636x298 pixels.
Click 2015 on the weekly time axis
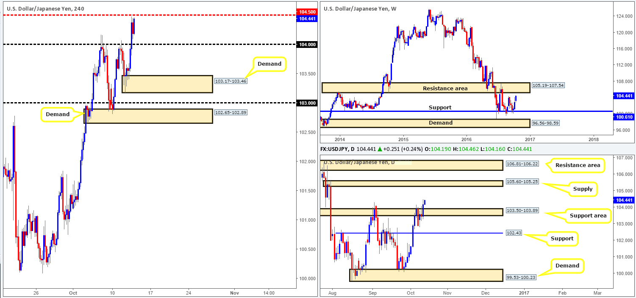[403, 139]
